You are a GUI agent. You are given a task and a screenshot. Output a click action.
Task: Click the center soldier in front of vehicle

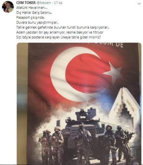tap(82, 143)
